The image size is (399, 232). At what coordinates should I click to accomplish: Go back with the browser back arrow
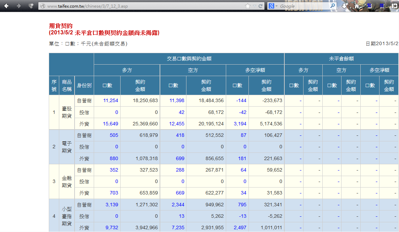click(6, 6)
